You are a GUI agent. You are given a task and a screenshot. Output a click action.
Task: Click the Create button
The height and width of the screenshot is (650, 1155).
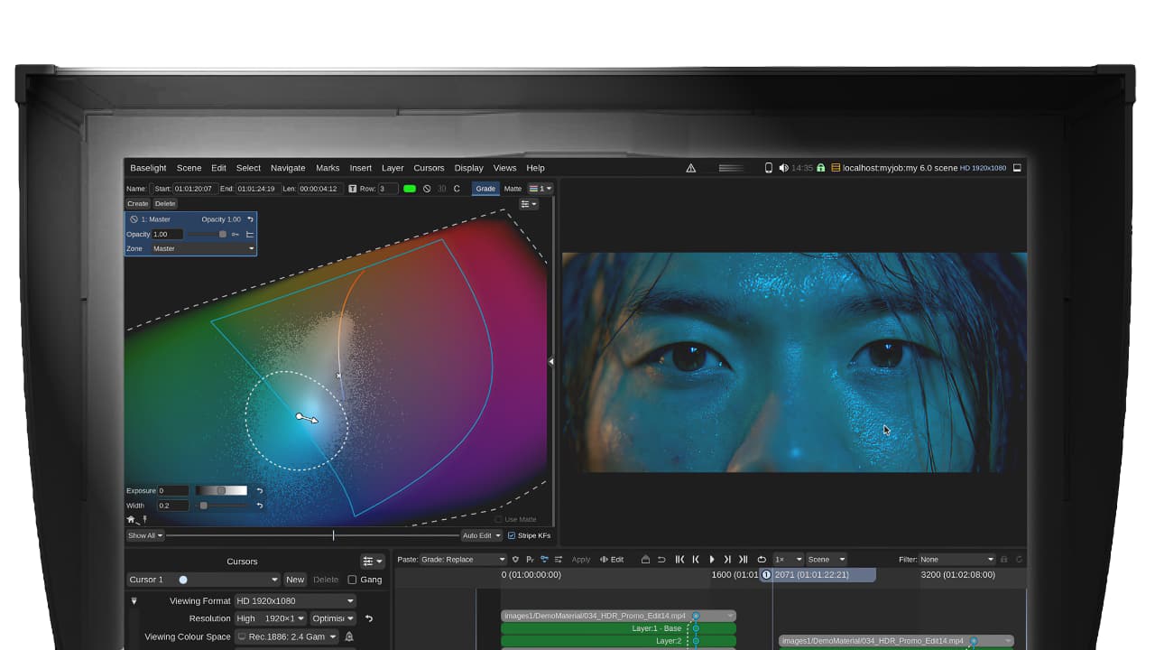(138, 204)
